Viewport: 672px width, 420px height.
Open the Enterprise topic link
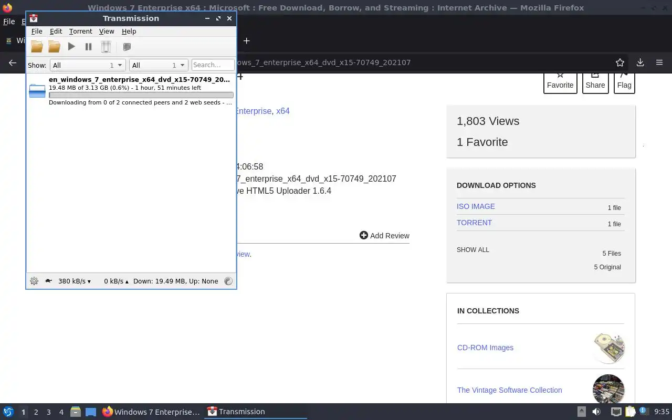tap(254, 111)
